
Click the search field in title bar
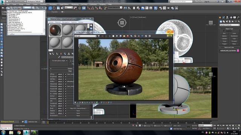click(181, 1)
